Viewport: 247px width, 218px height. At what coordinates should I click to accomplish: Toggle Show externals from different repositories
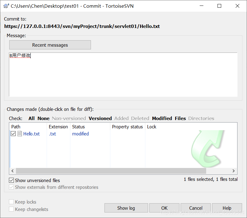click(11, 187)
